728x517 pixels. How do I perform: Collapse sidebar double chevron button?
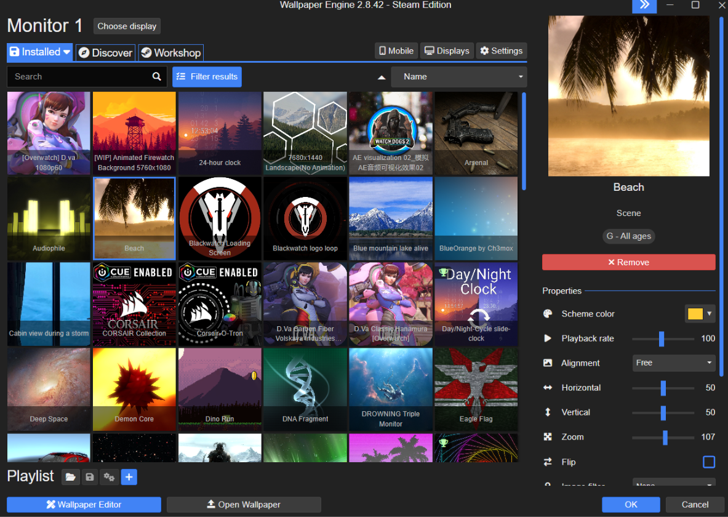pos(644,6)
